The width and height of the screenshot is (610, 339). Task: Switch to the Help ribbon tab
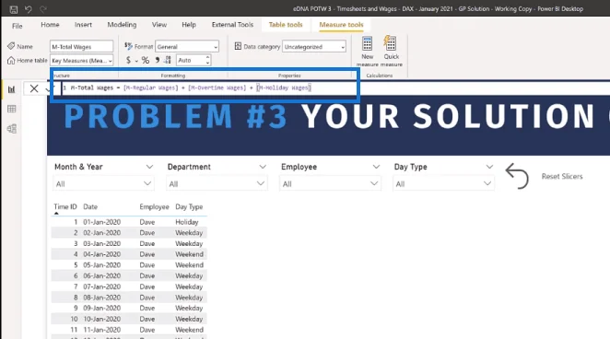click(x=189, y=25)
